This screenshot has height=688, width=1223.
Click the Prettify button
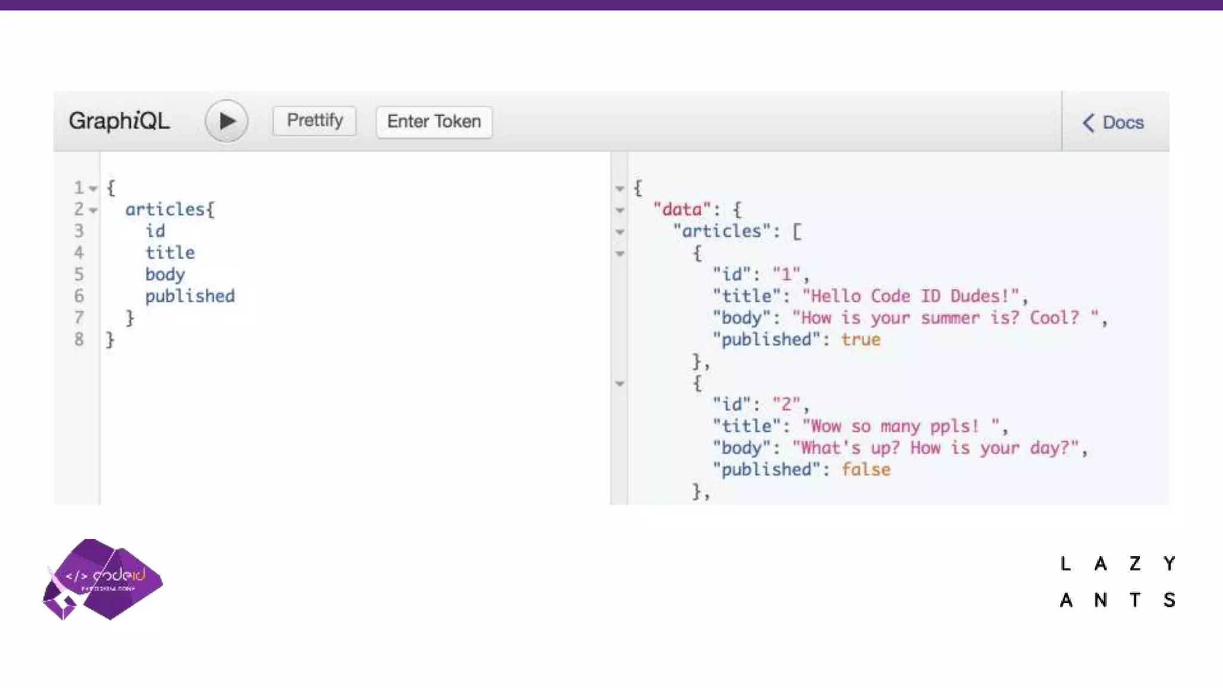click(x=315, y=121)
